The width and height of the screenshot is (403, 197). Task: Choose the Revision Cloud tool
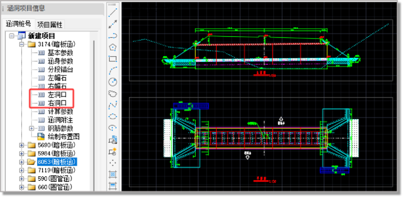click(x=113, y=93)
